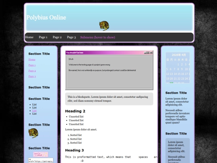Click the calendar header 2026年 4月
Screen dimensions: 217x163
179,55
